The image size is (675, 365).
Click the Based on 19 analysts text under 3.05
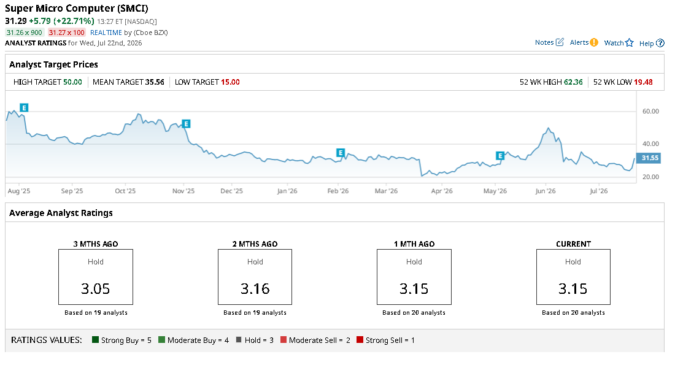(96, 312)
